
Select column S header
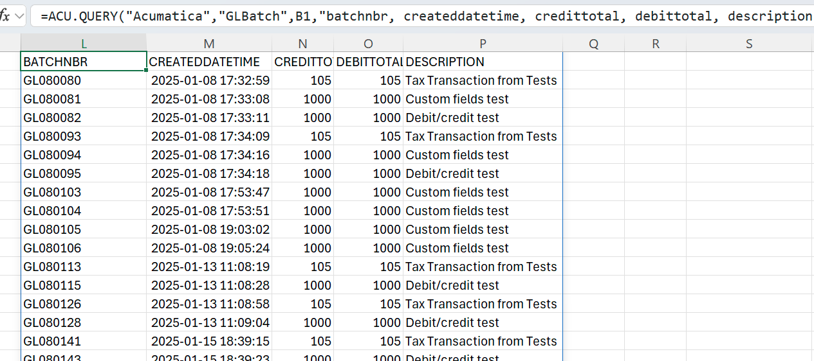pyautogui.click(x=749, y=44)
